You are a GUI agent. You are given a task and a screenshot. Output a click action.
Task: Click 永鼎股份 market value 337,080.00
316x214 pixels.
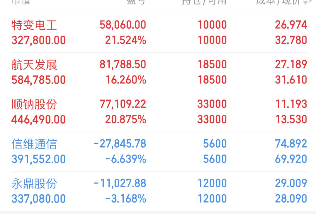click(x=38, y=199)
